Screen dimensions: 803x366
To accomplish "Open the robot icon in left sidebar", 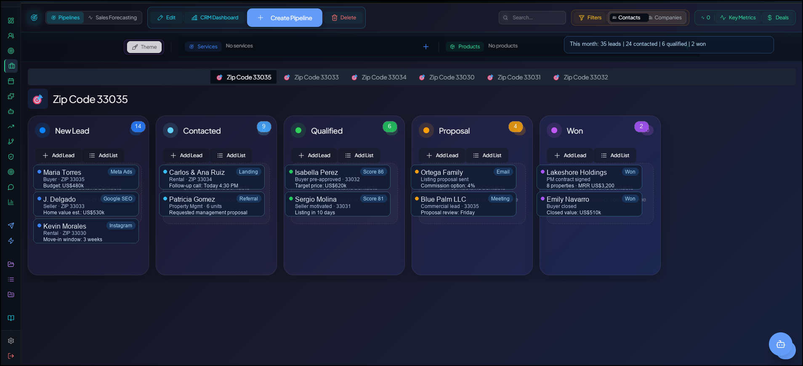I will (11, 111).
